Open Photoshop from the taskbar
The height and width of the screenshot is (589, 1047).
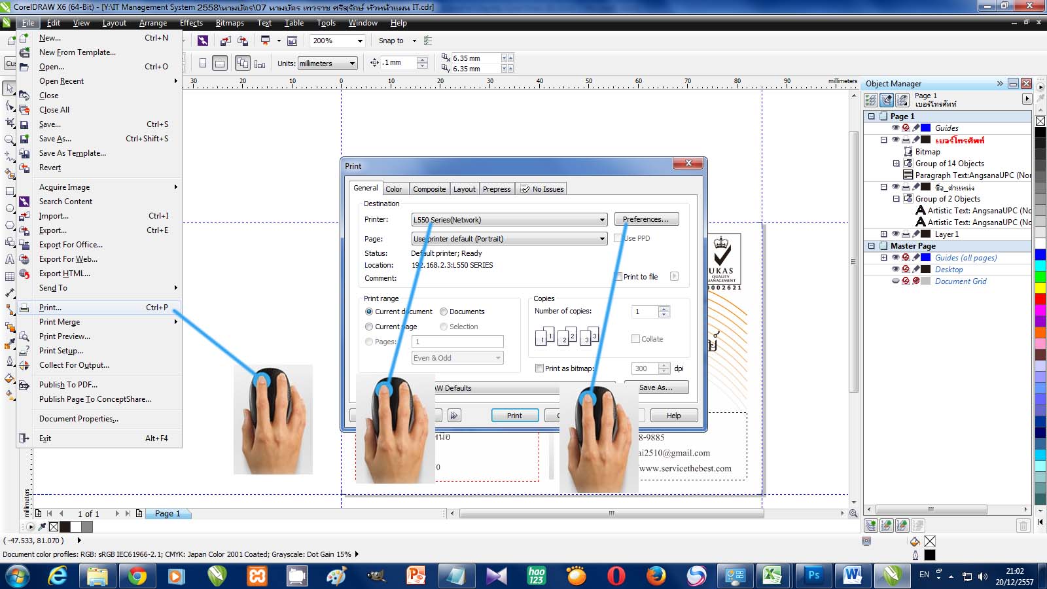pos(813,575)
